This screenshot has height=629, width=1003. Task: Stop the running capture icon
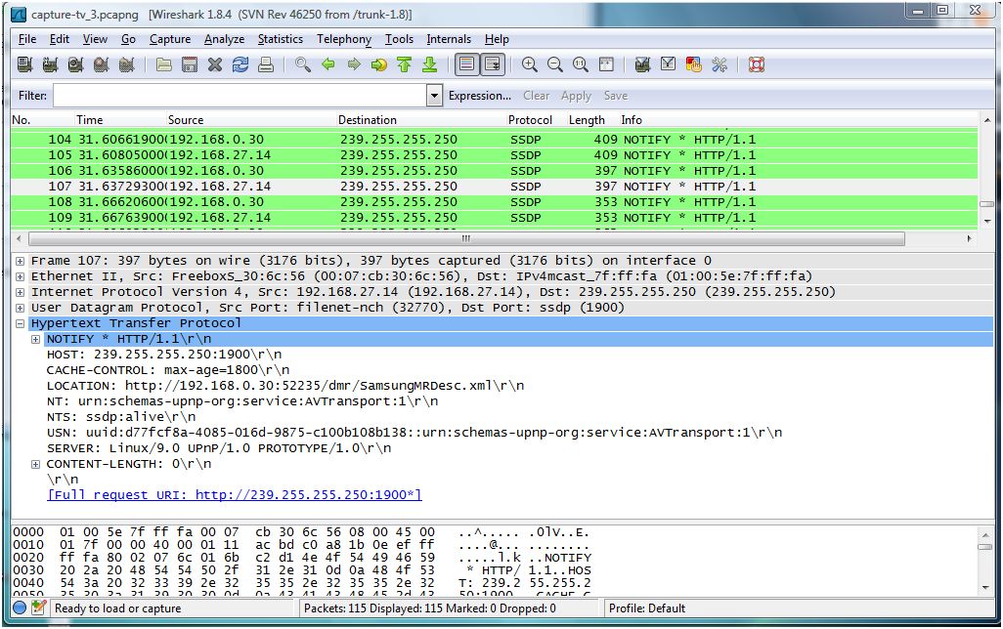pos(101,64)
